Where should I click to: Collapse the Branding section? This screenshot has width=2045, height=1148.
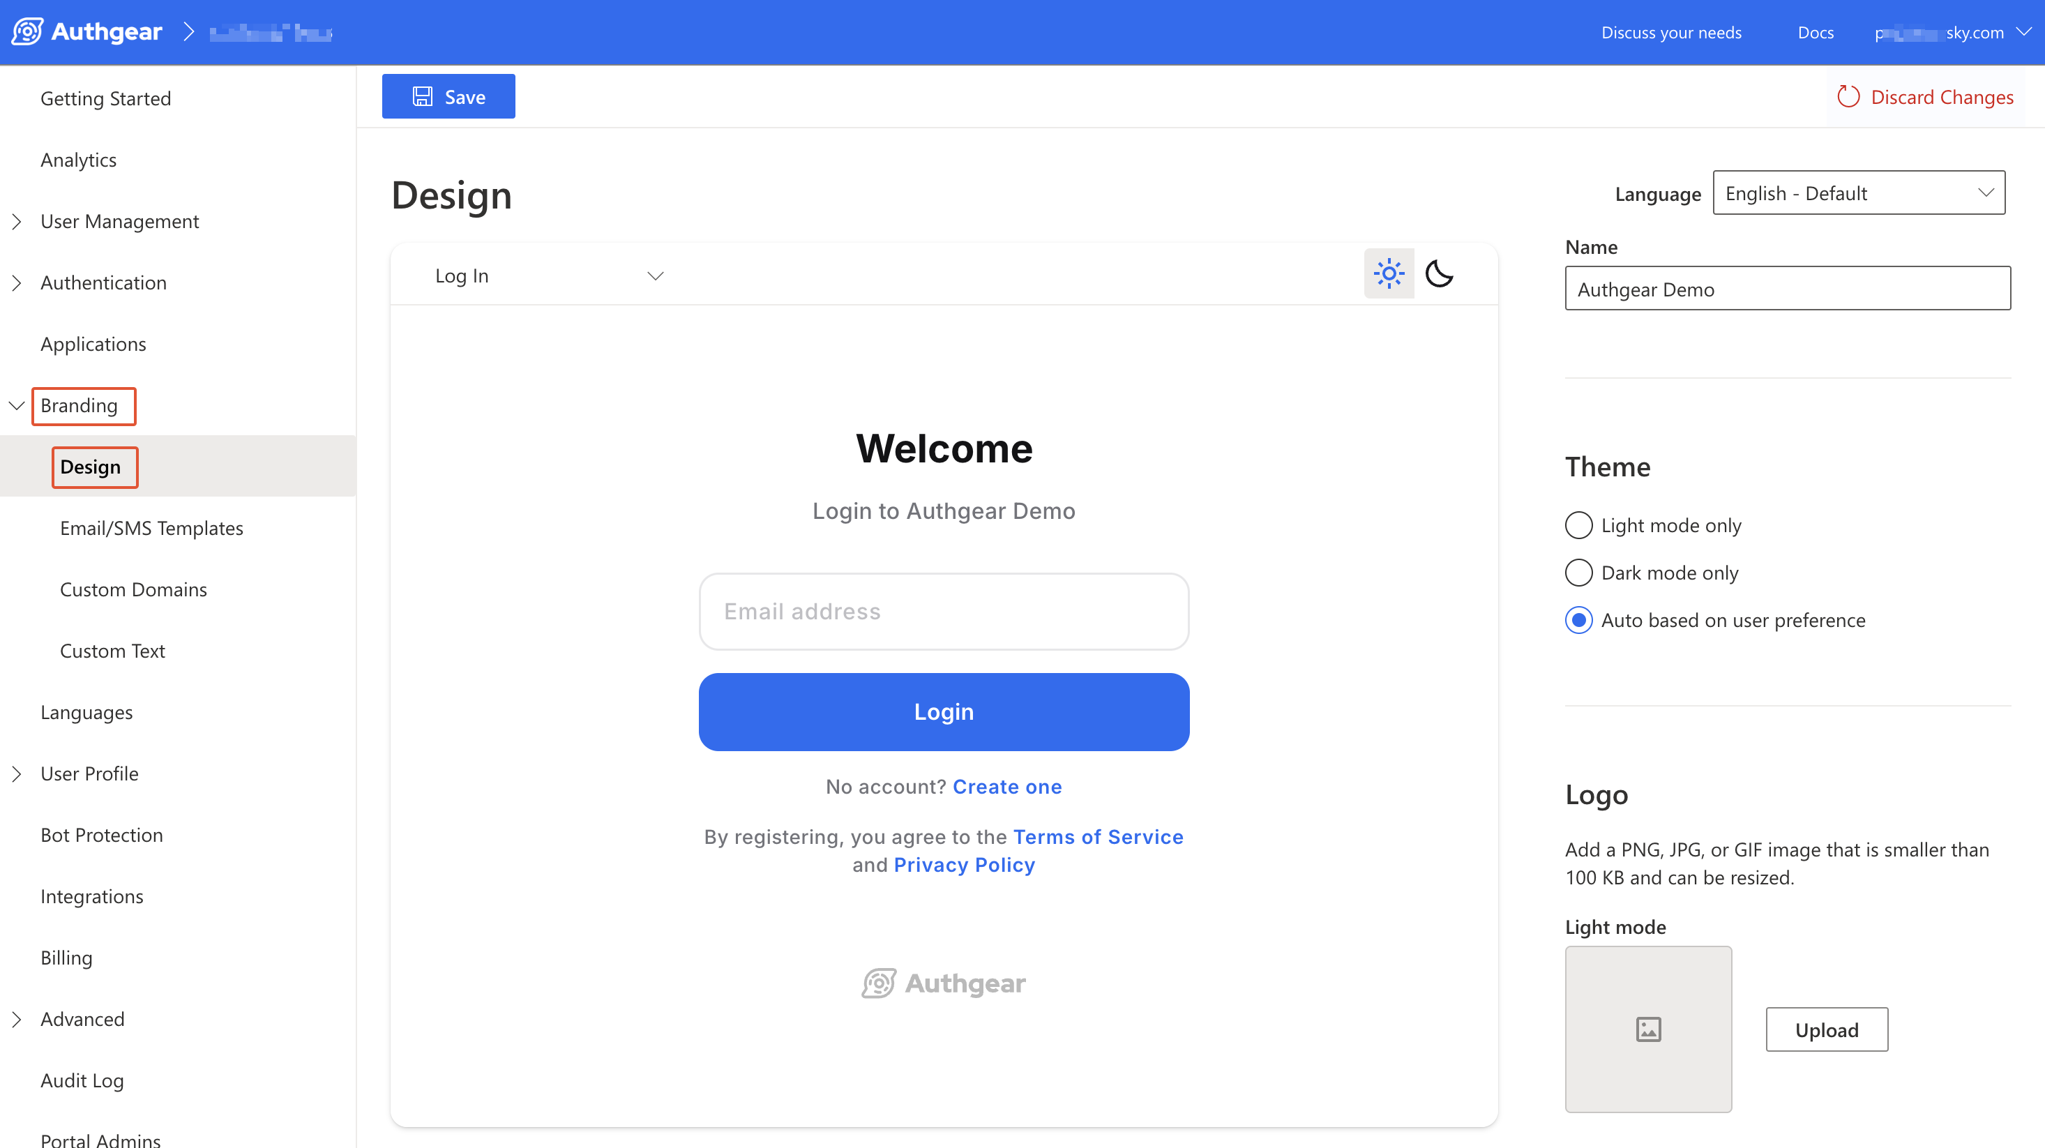tap(17, 406)
